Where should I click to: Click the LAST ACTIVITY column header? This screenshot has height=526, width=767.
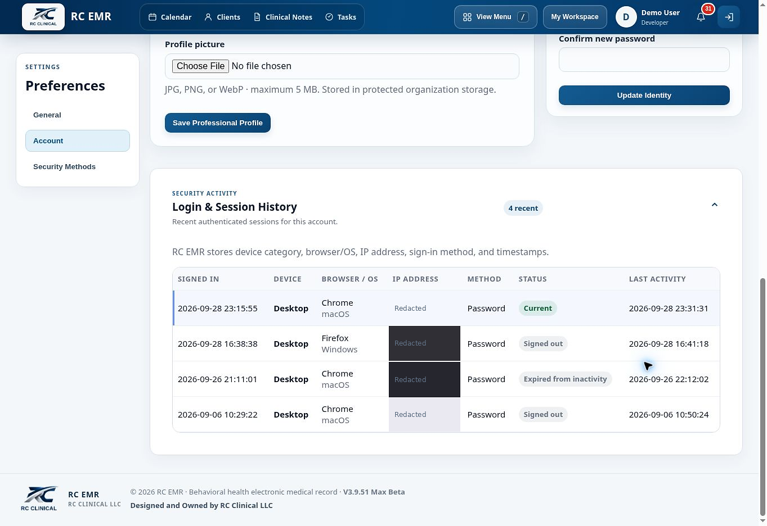tap(657, 279)
